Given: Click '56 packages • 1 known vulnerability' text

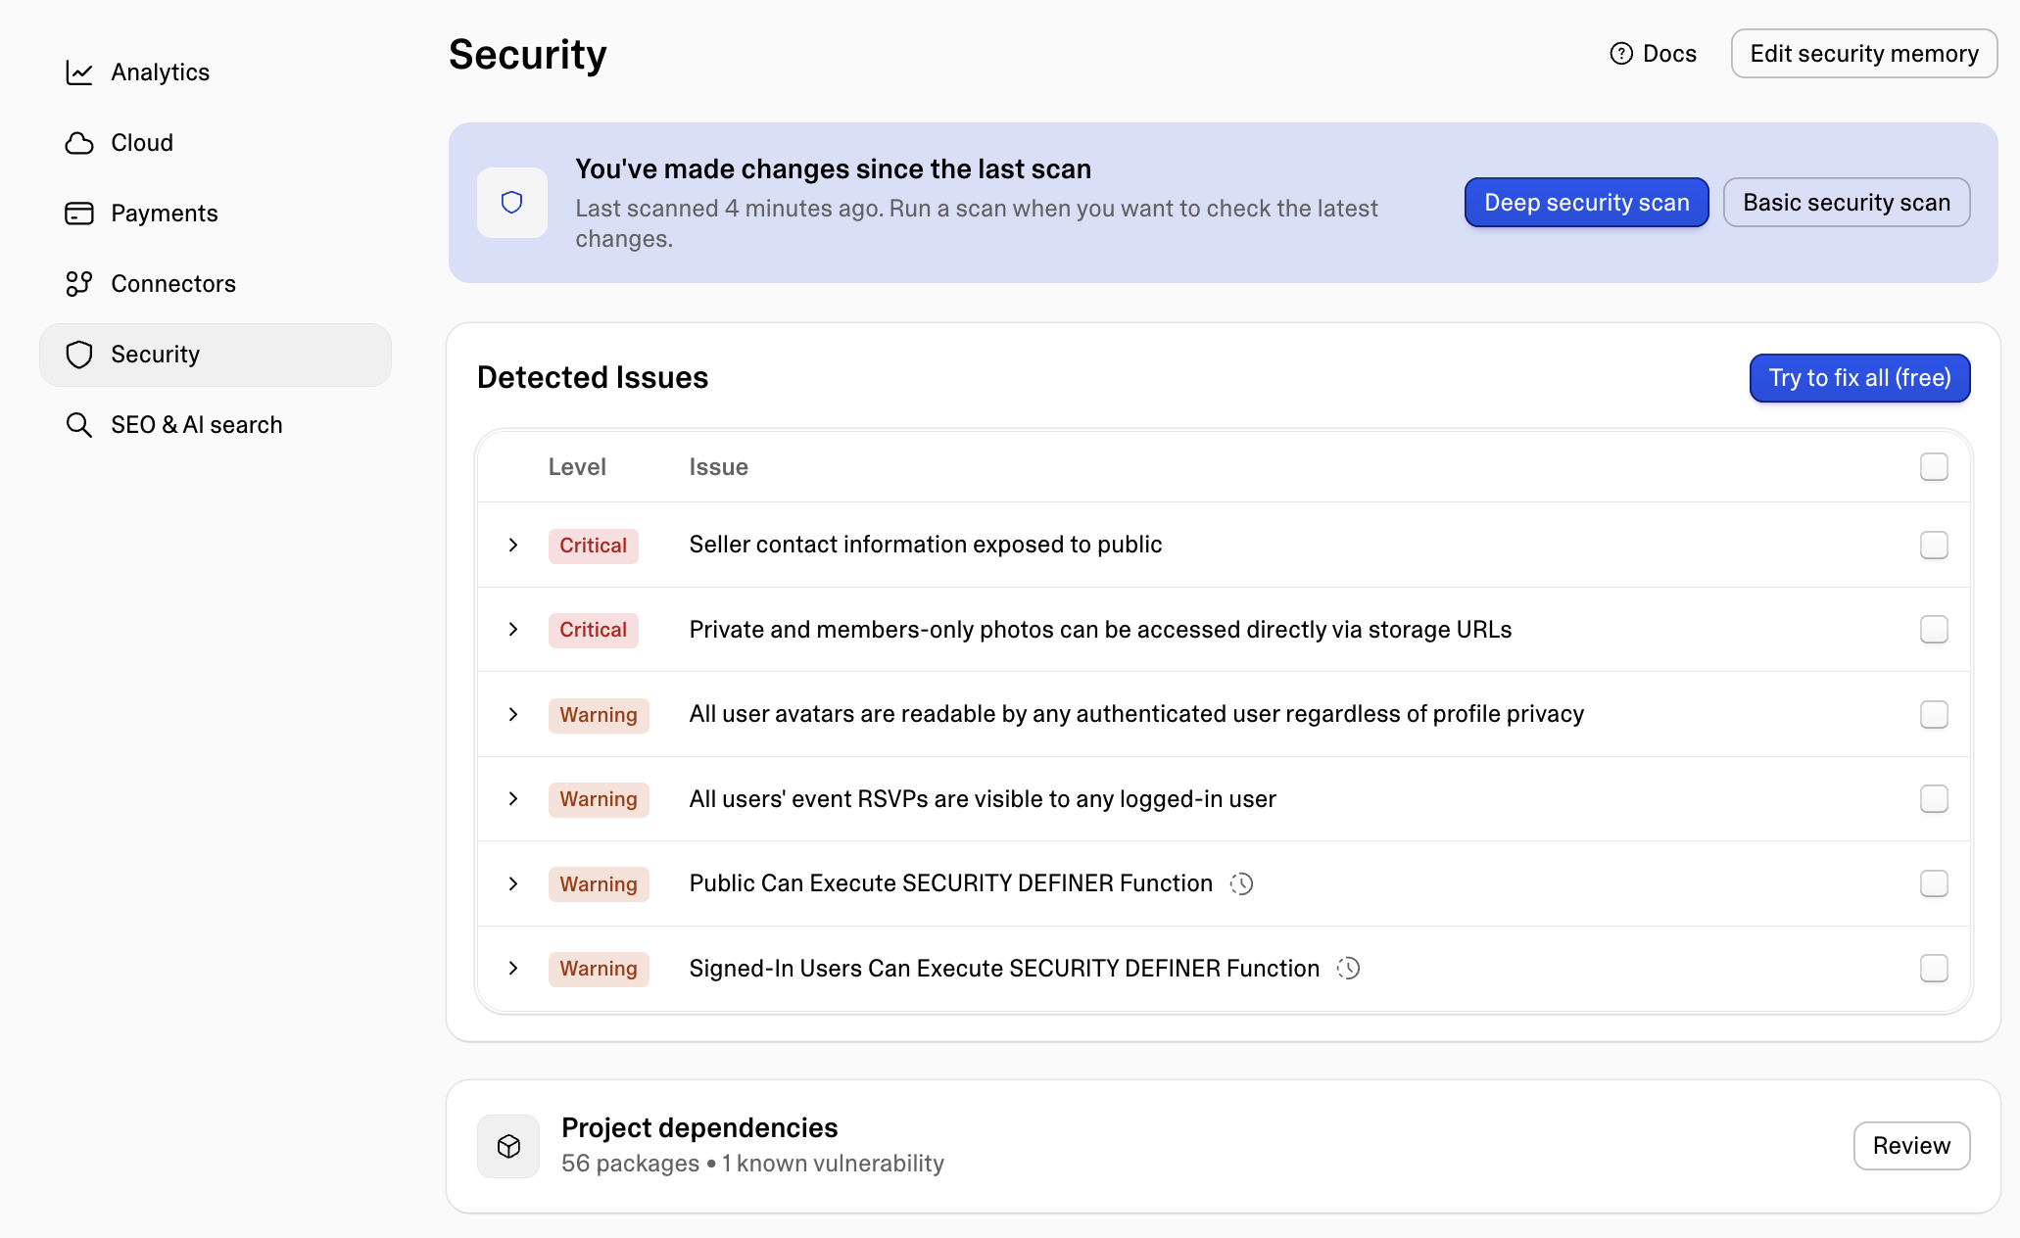Looking at the screenshot, I should tap(752, 1164).
